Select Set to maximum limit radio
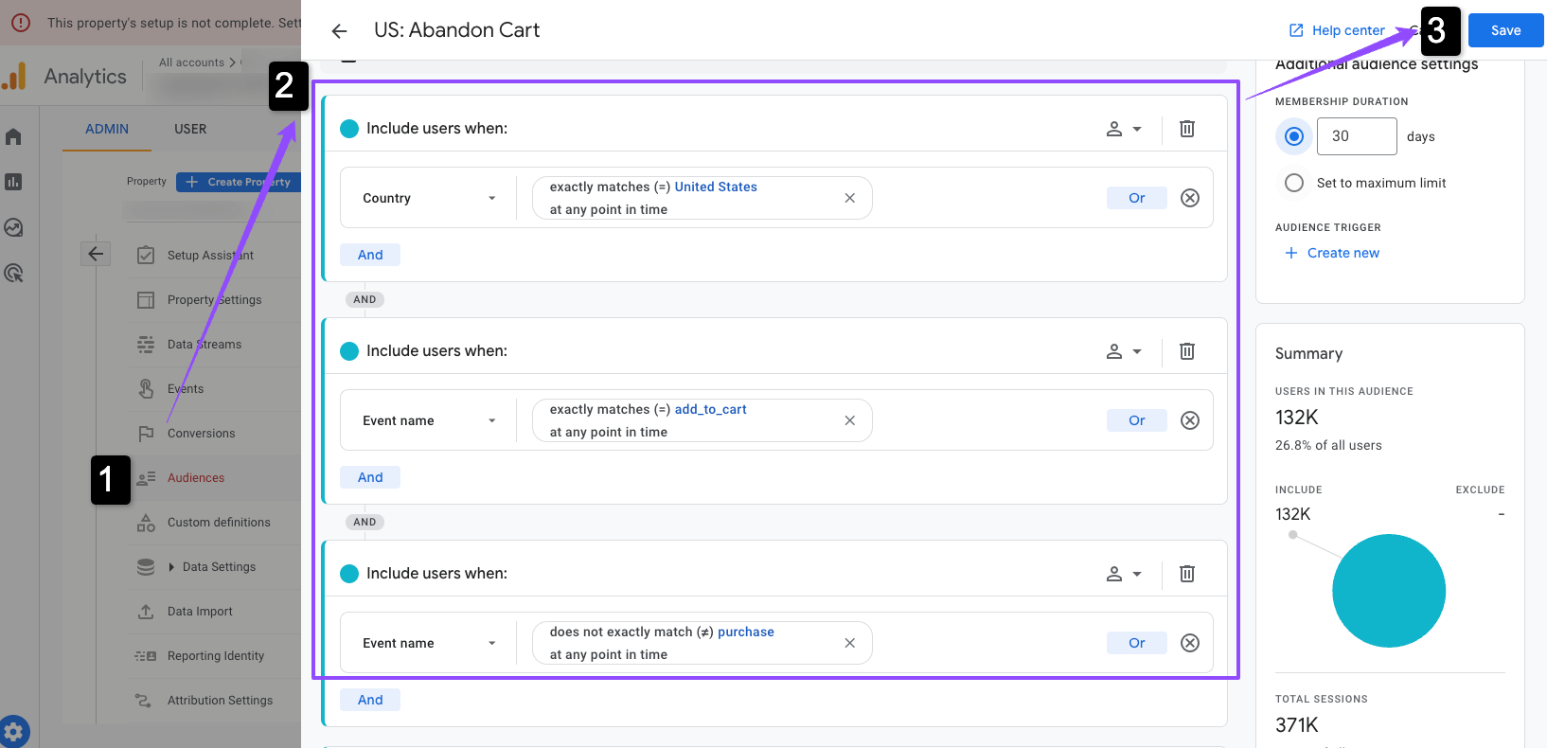Viewport: 1547px width, 748px height. coord(1294,183)
